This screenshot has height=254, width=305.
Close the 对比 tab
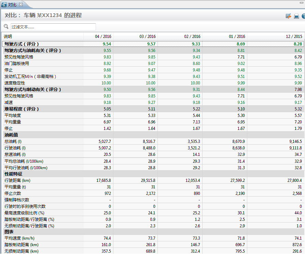tap(20, 4)
